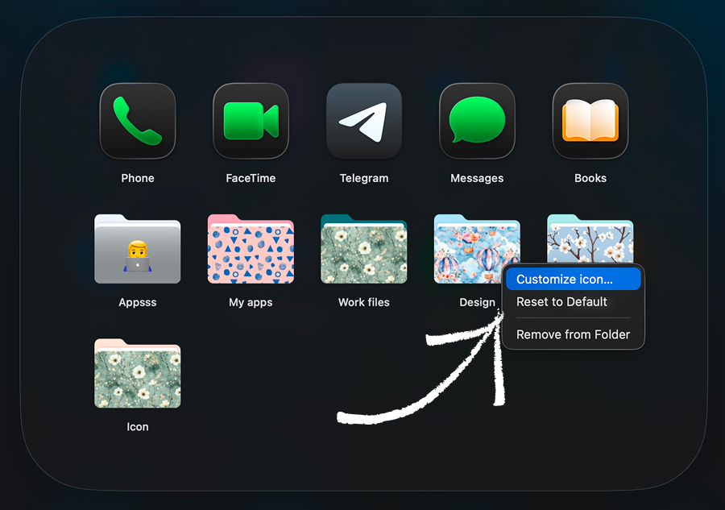Click the open book icon on Books

[590, 121]
